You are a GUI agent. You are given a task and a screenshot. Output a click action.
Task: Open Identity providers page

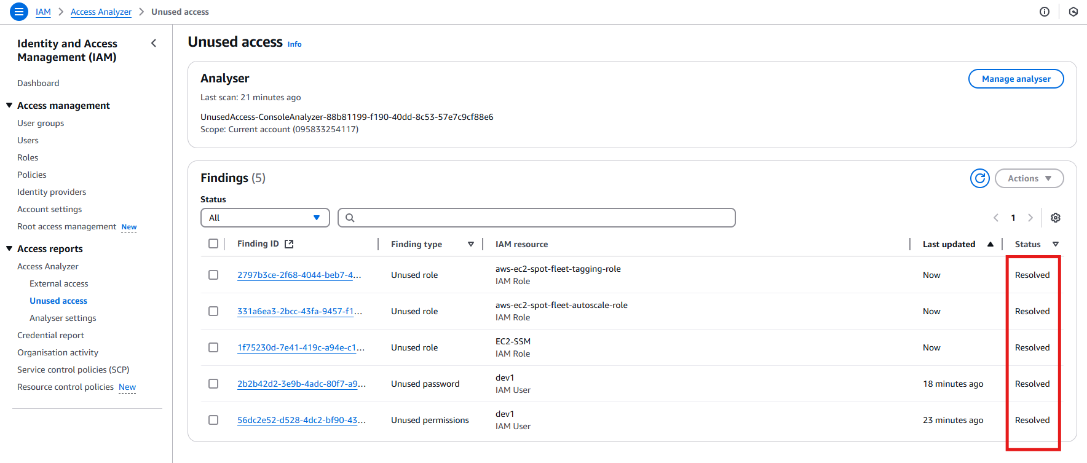[52, 192]
